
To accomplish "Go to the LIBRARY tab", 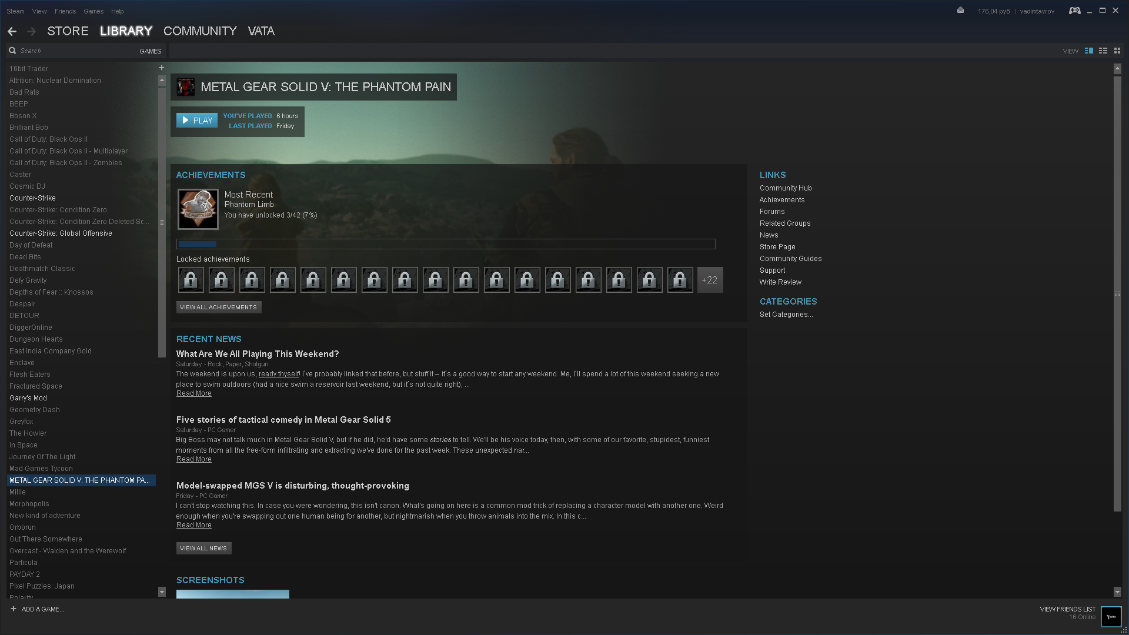I will pos(126,31).
